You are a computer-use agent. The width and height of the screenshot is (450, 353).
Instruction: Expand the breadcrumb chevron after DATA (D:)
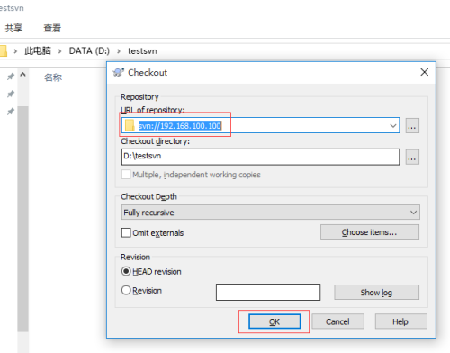coord(119,51)
